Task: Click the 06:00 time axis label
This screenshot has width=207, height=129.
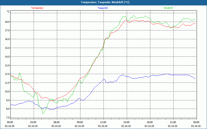Action: (57, 122)
